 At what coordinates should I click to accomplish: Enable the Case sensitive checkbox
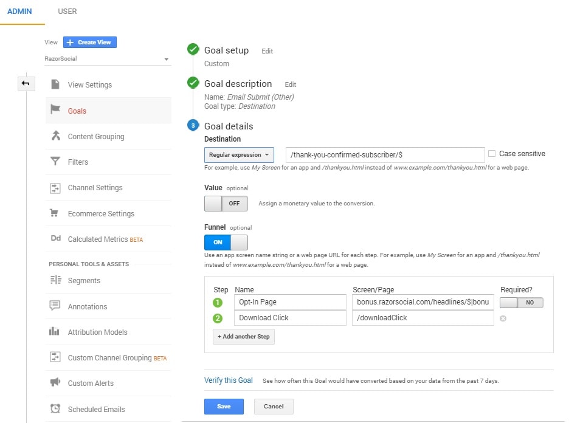coord(492,154)
